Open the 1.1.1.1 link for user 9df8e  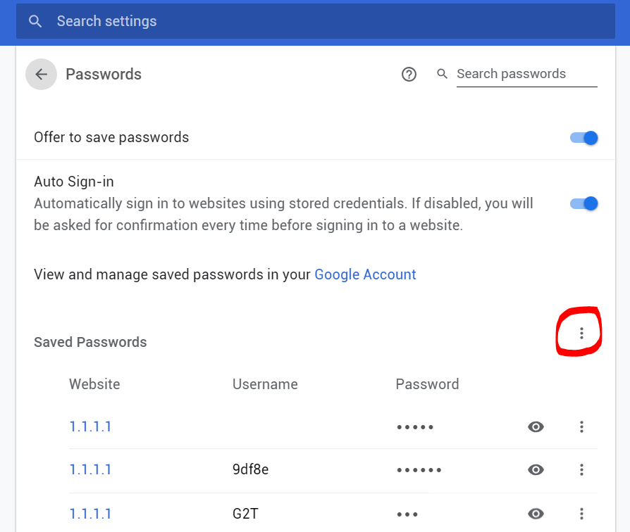point(90,470)
